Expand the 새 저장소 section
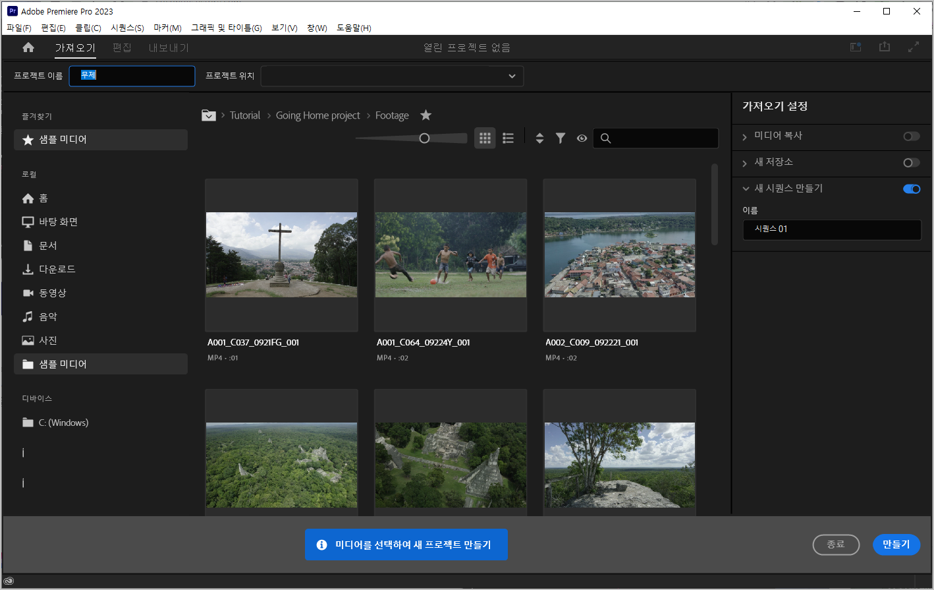Viewport: 934px width, 590px height. (745, 163)
